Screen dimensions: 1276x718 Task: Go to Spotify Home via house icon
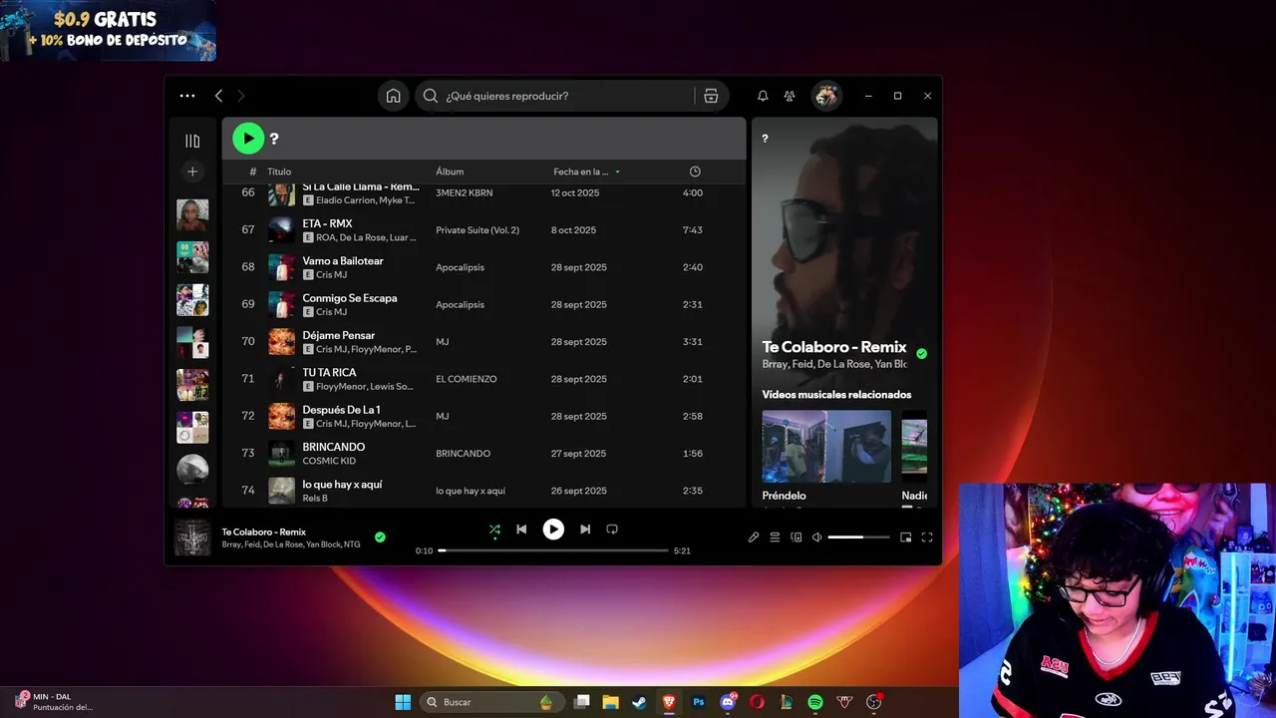[x=394, y=96]
